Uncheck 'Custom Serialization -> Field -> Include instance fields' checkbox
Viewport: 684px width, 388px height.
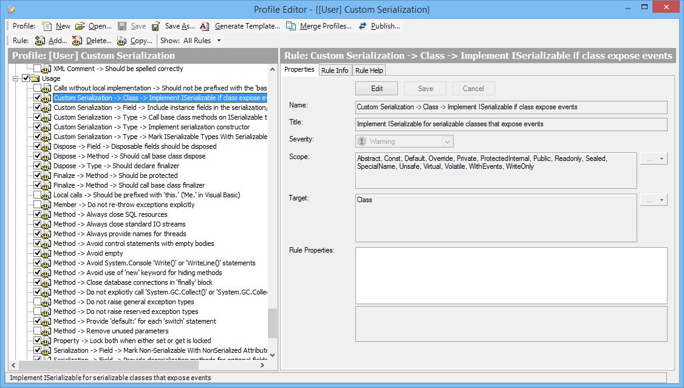coord(38,107)
